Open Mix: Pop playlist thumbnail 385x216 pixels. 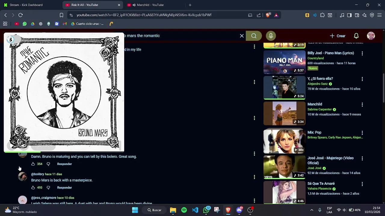(285, 141)
